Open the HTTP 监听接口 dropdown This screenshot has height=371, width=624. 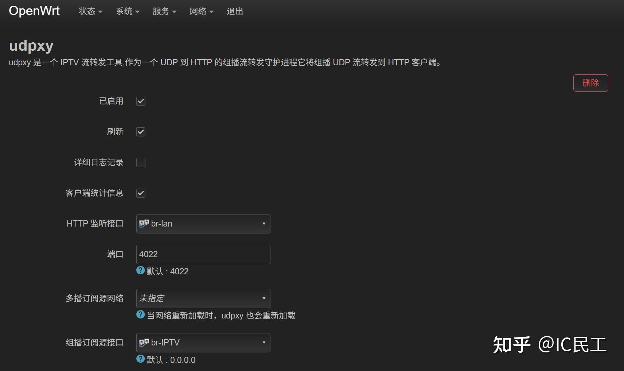[x=203, y=223]
